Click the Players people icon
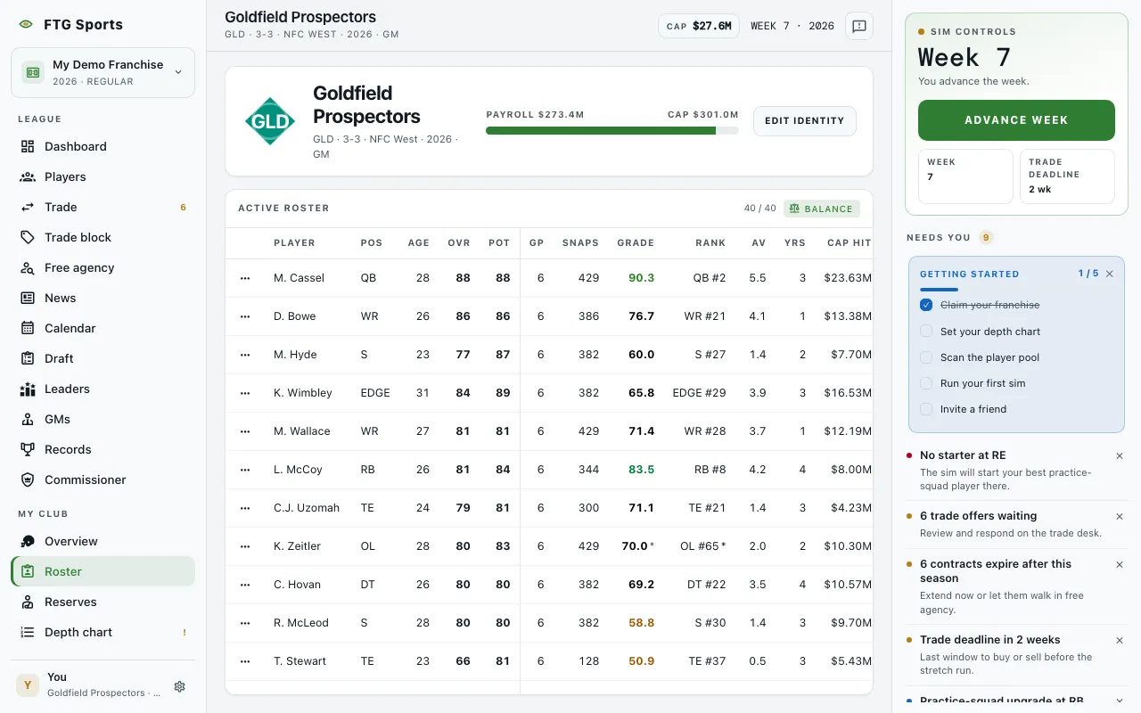This screenshot has width=1141, height=713. pos(28,176)
